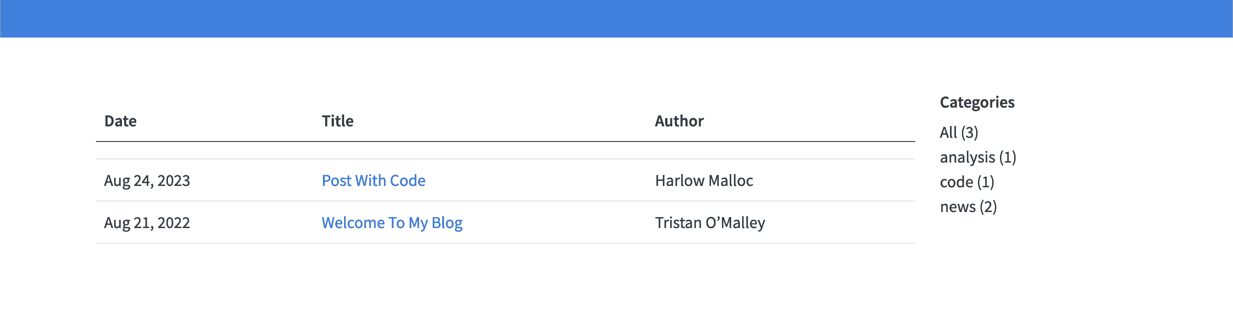Click the Aug 24, 2023 date cell
The image size is (1233, 316).
click(x=147, y=181)
